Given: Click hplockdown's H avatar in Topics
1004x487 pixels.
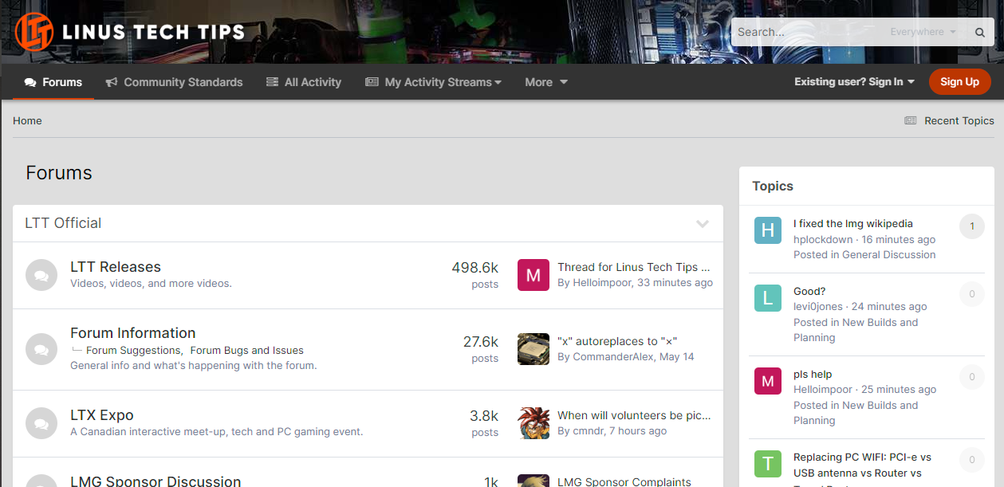Looking at the screenshot, I should [768, 230].
